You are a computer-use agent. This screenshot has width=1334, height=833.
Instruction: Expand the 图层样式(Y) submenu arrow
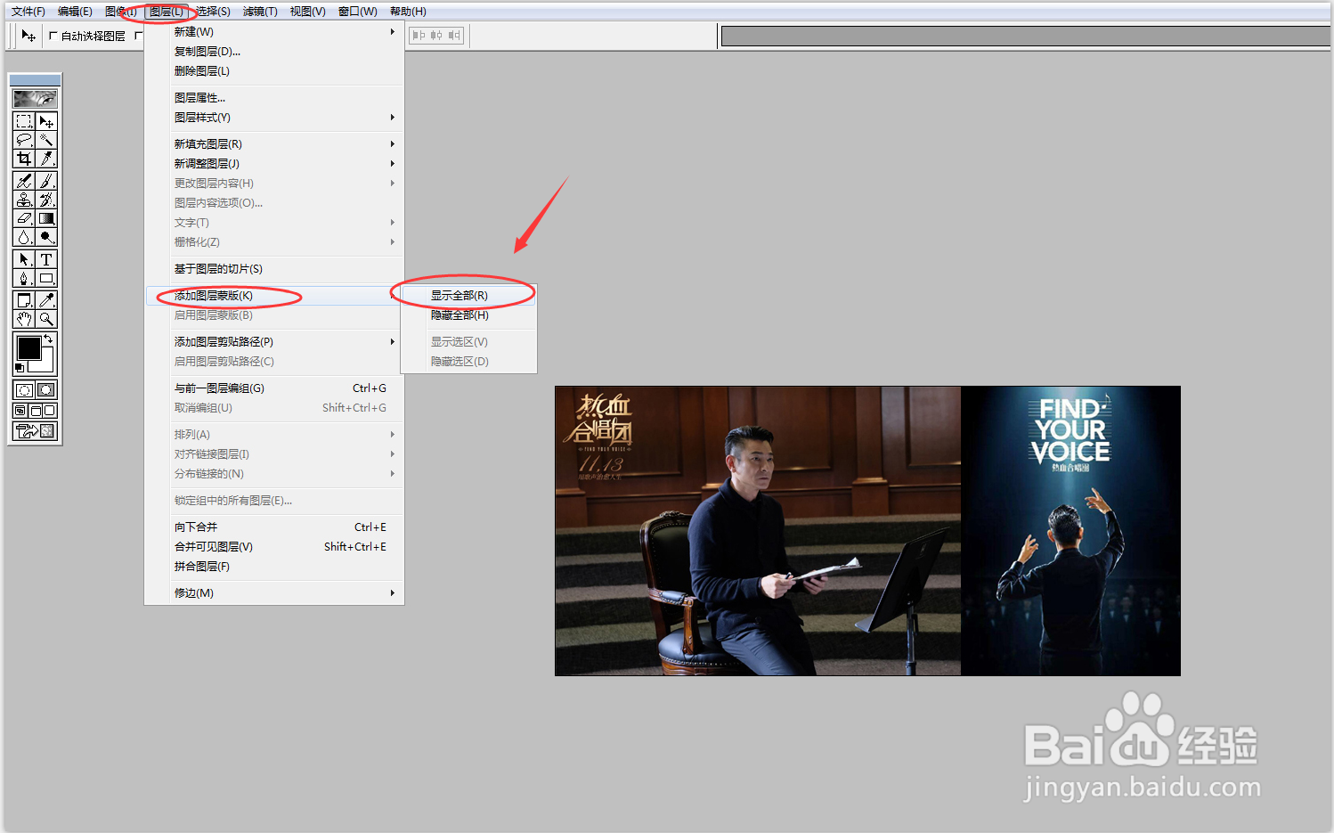click(393, 118)
